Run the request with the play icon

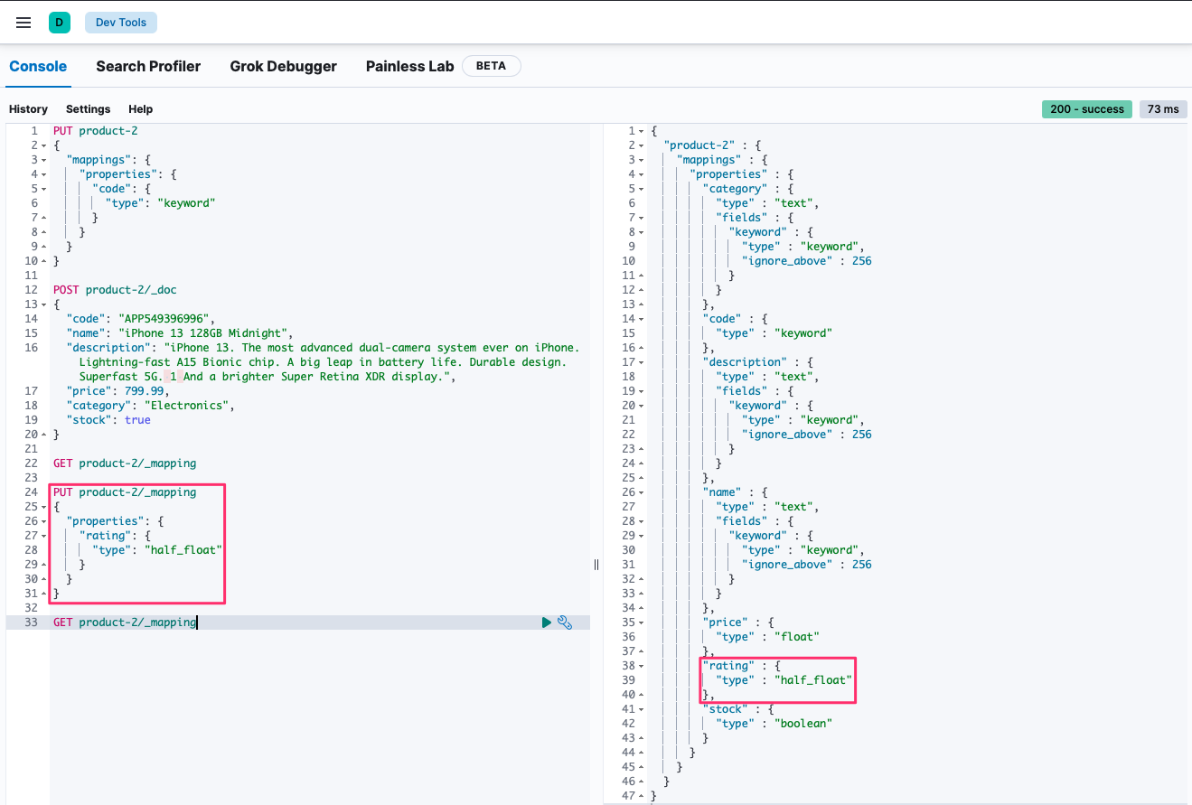click(x=546, y=622)
